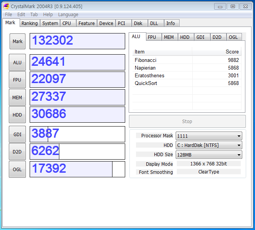
Task: Select the main Mark tab
Action: click(x=10, y=23)
